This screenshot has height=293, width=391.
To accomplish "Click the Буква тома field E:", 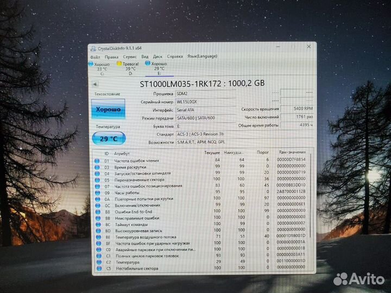I will (205, 126).
